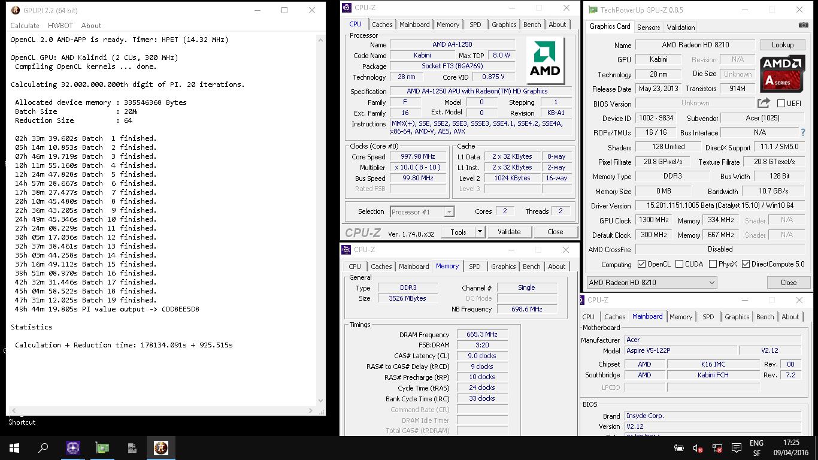
Task: Open the taskbar search icon
Action: coord(43,448)
